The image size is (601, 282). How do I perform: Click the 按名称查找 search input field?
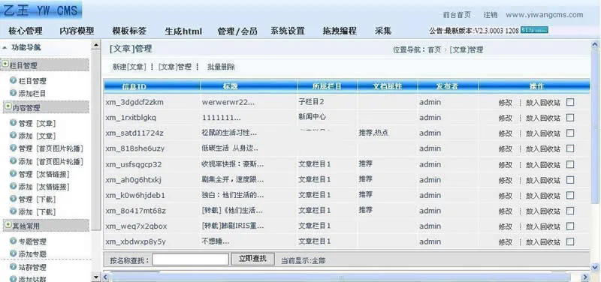[x=191, y=259]
